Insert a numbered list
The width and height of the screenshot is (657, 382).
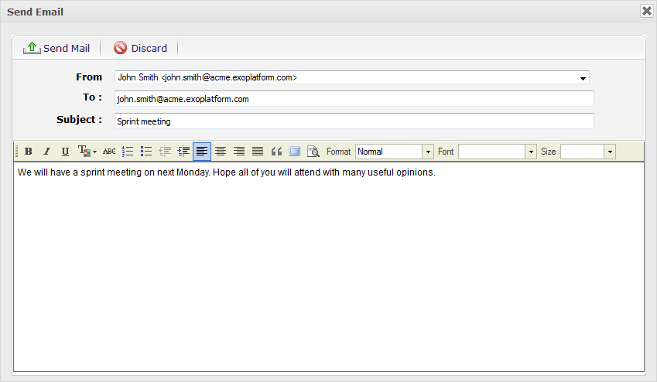coord(128,152)
